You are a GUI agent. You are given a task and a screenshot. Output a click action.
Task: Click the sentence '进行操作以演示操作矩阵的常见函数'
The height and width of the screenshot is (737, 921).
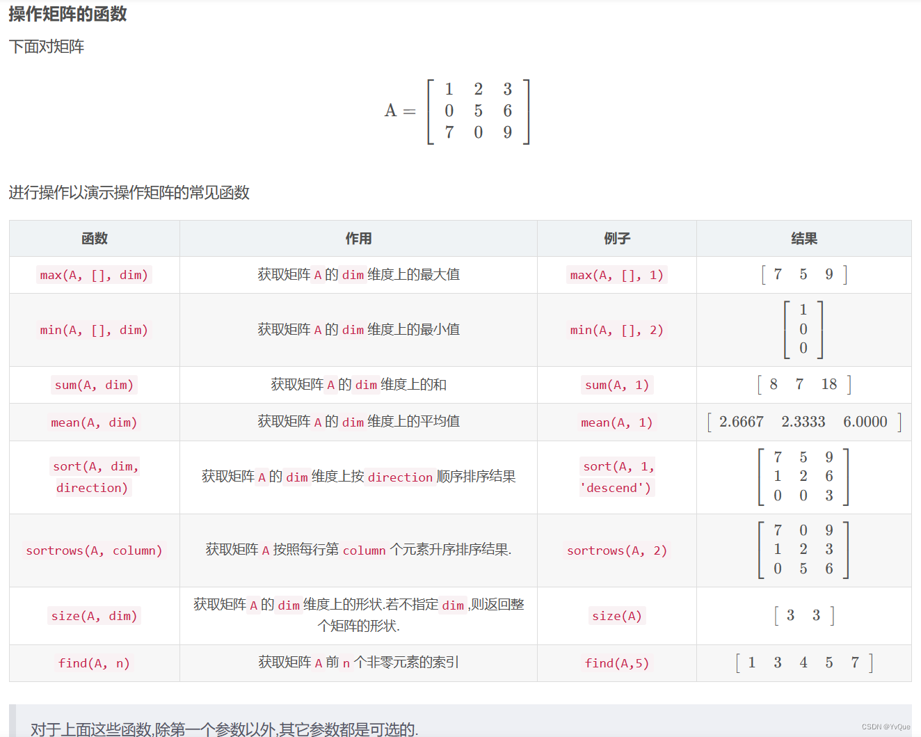pyautogui.click(x=129, y=193)
